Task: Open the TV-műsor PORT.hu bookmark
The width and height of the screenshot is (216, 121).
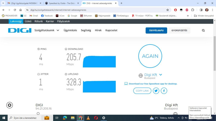Action: (x=142, y=16)
